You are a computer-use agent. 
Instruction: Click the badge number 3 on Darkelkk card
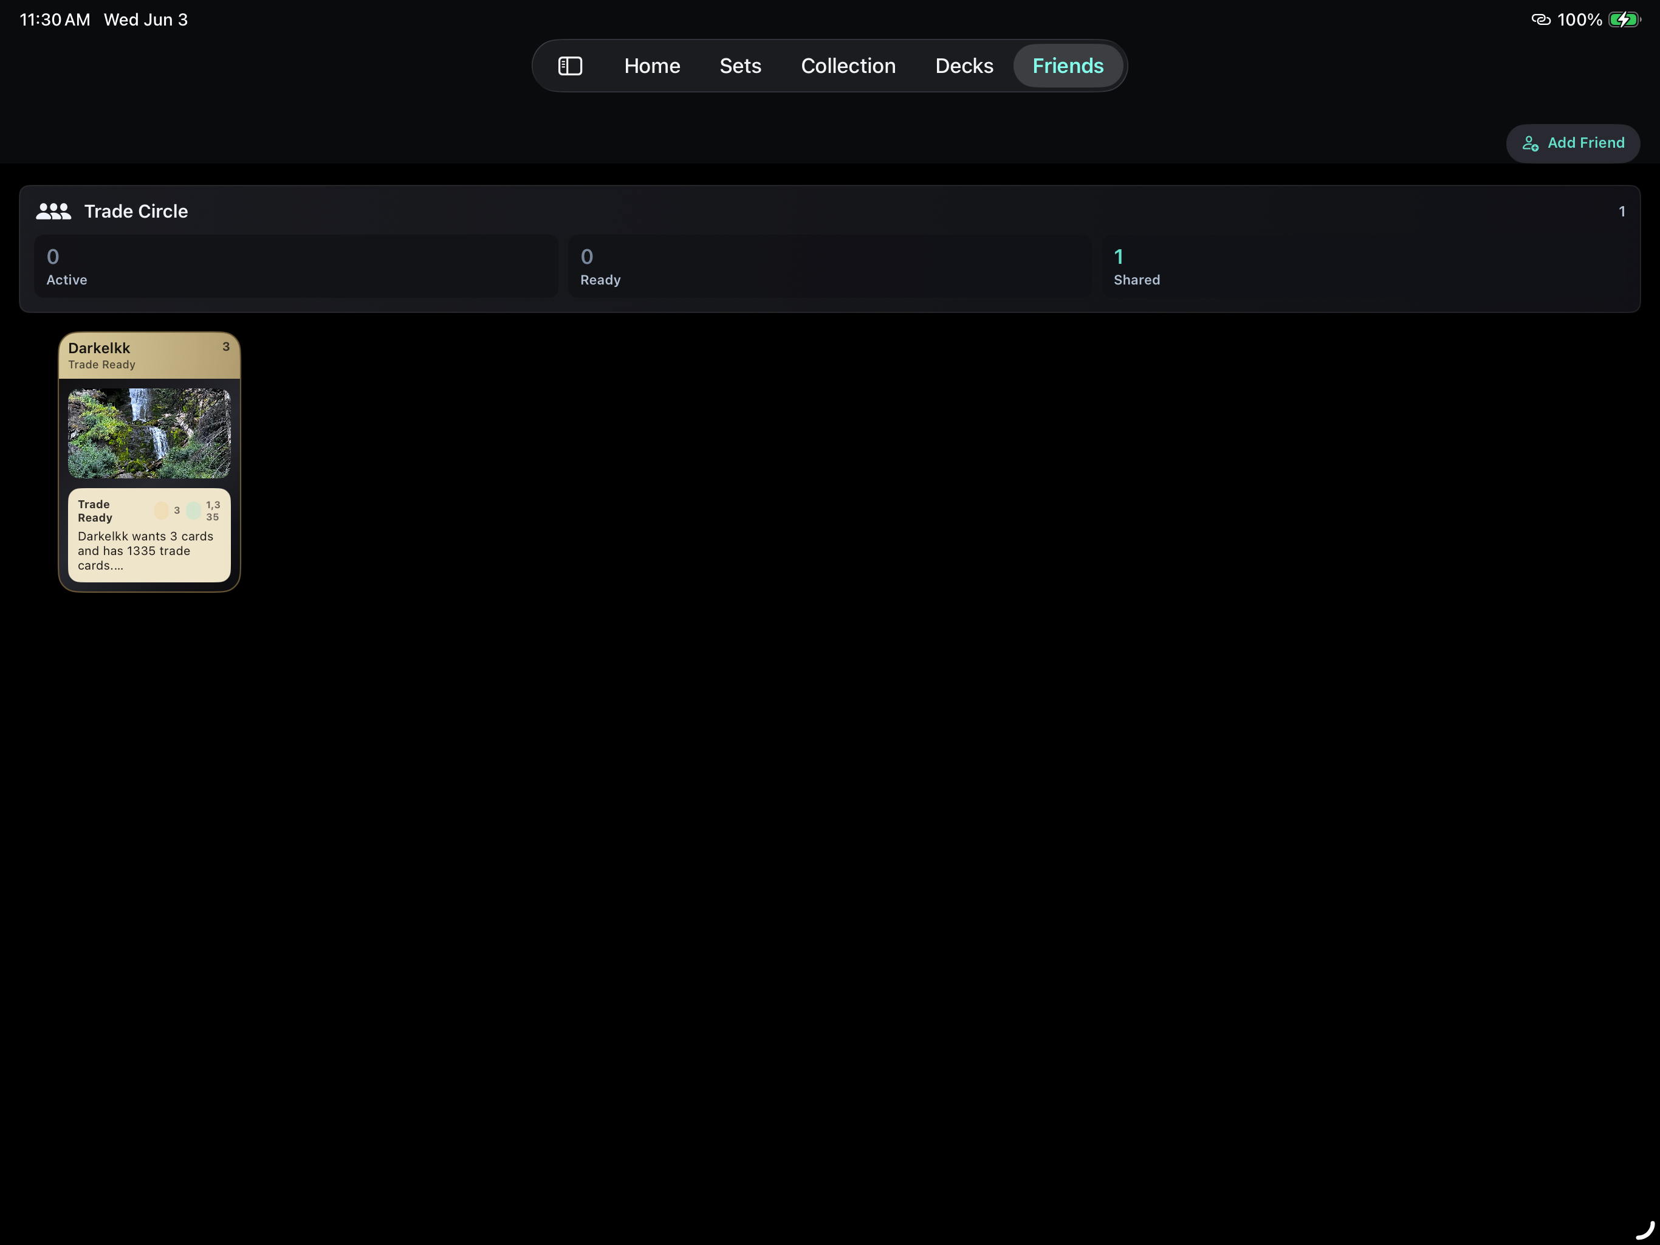226,347
